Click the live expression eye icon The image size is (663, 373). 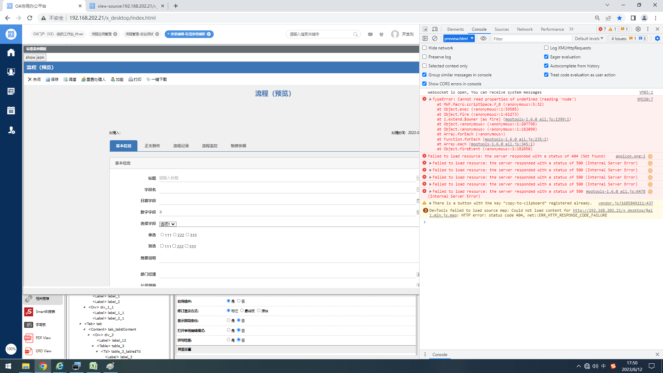point(483,38)
